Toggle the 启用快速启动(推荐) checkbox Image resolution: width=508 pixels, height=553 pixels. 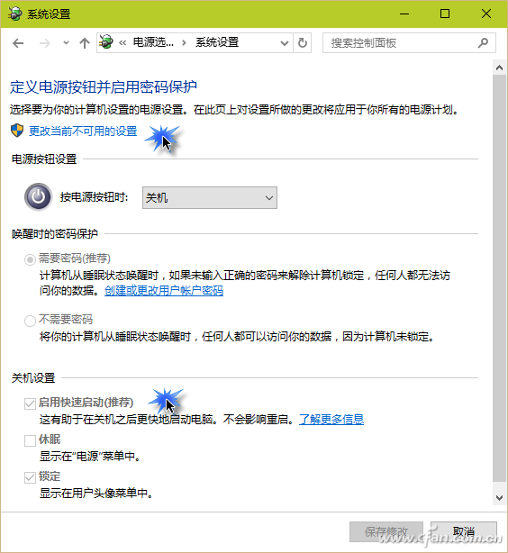click(30, 403)
